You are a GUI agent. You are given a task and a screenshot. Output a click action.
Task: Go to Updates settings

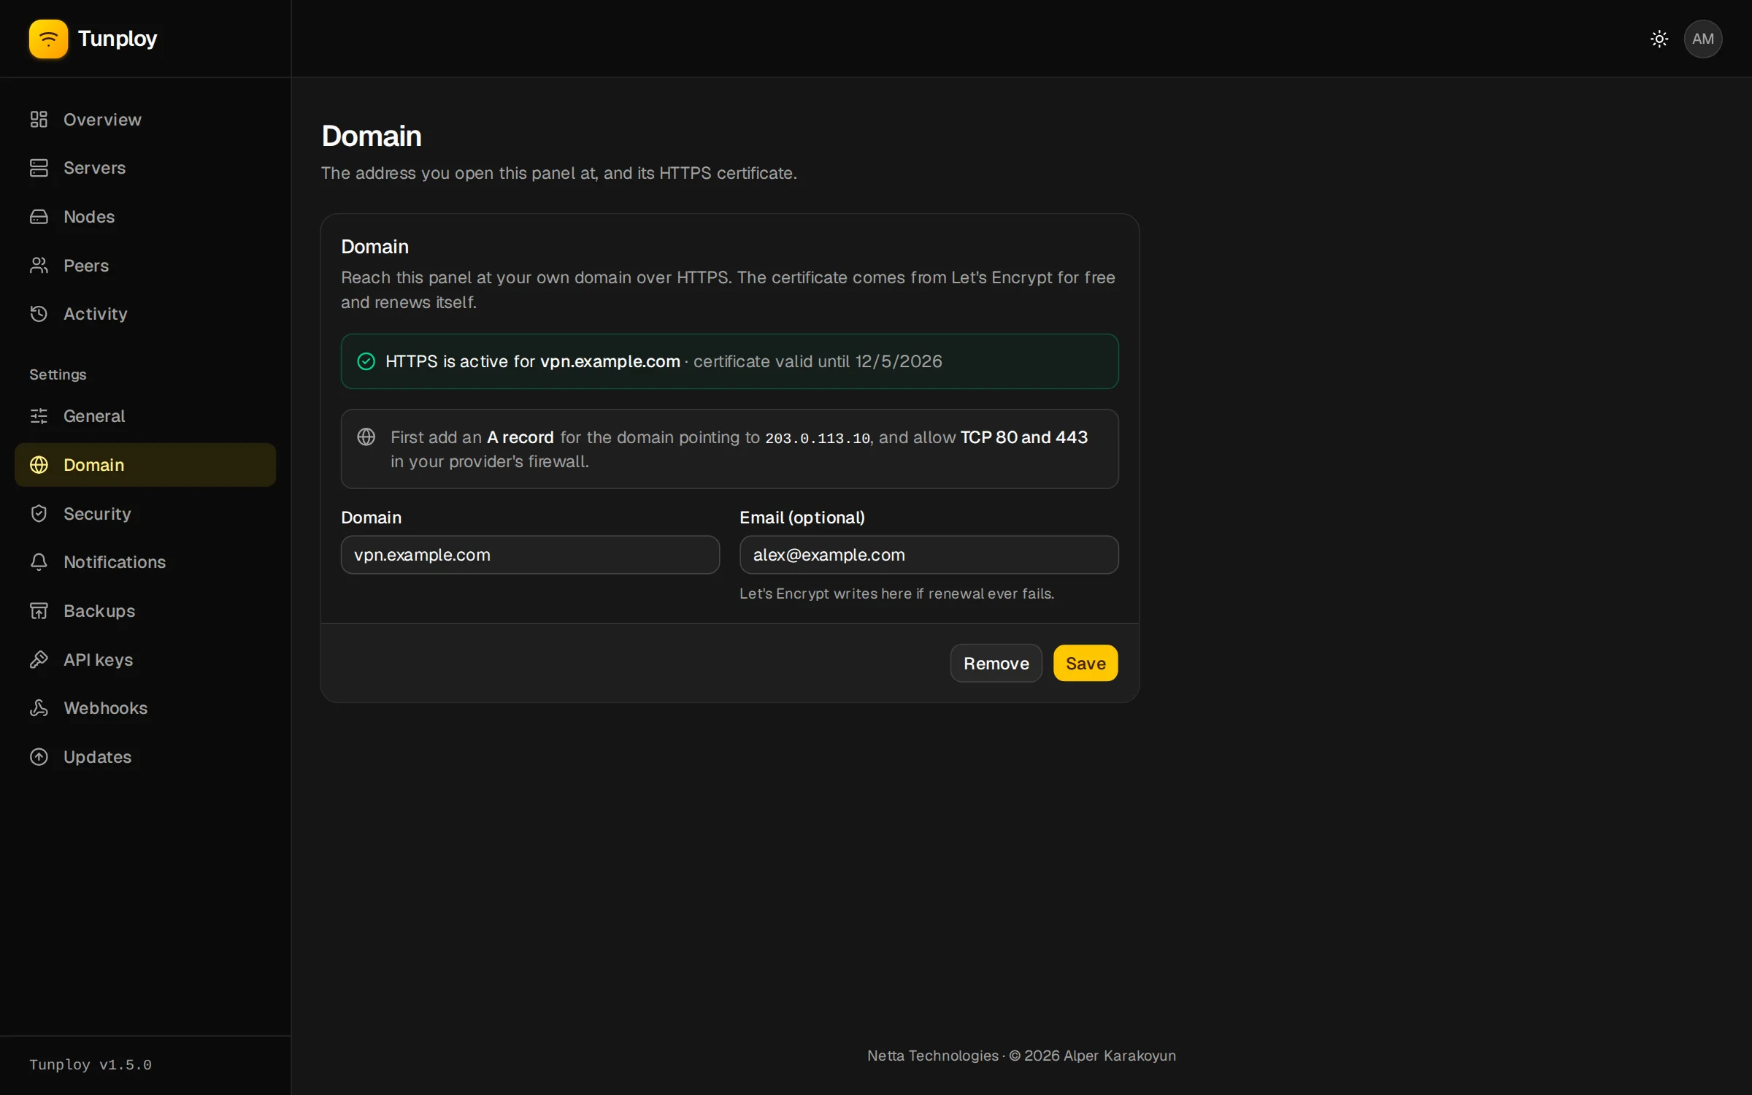(145, 757)
